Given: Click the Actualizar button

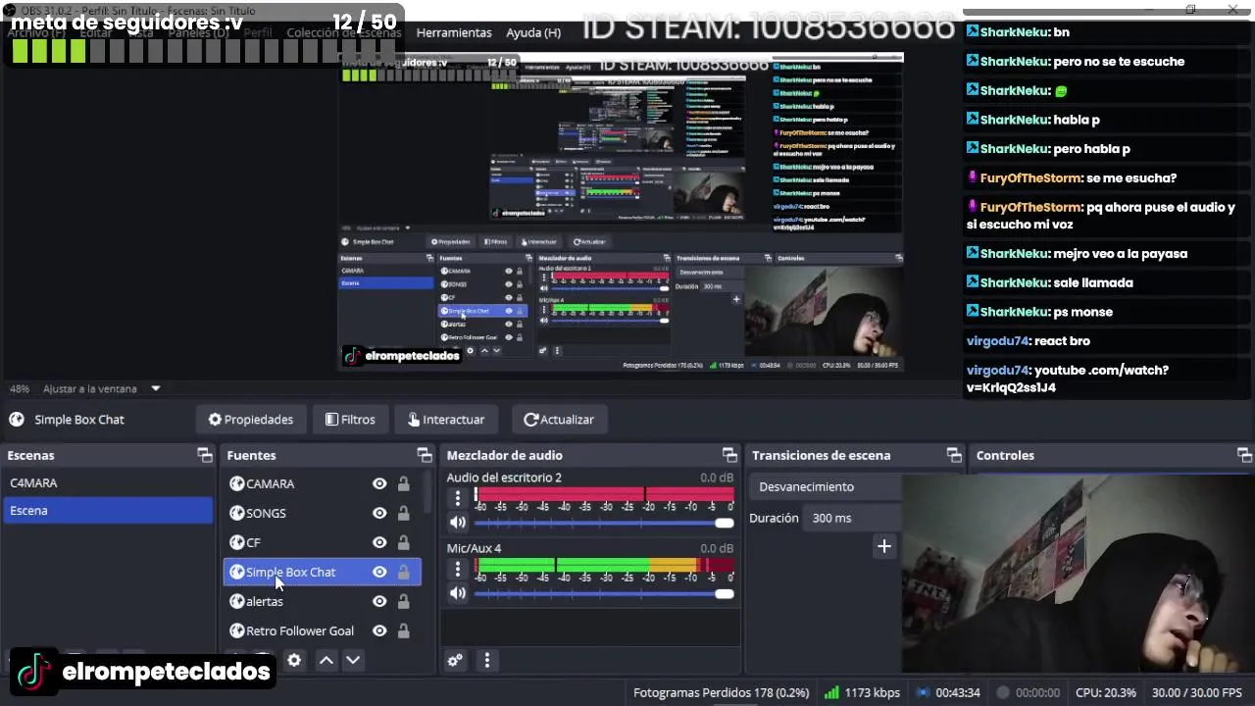Looking at the screenshot, I should [559, 420].
